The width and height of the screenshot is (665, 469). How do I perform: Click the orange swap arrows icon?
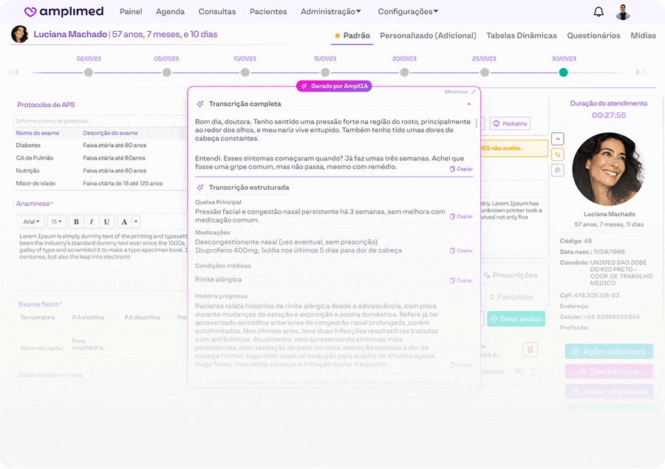[558, 154]
